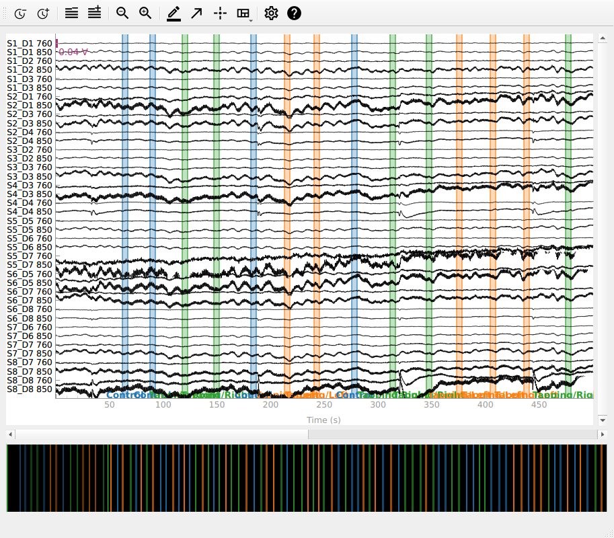Show more channels using lines-plus icon
This screenshot has width=614, height=538.
coord(94,13)
